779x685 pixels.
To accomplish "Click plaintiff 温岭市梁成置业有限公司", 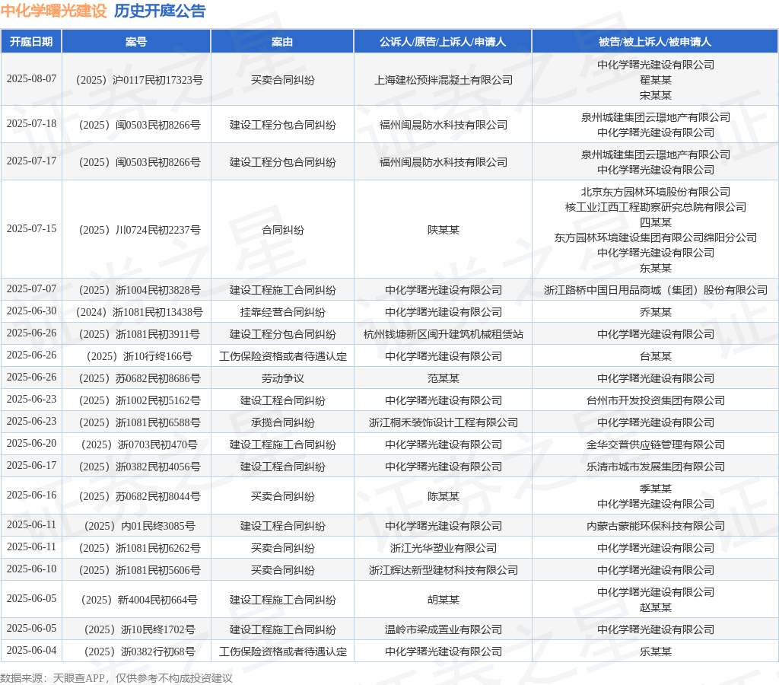I will 444,630.
